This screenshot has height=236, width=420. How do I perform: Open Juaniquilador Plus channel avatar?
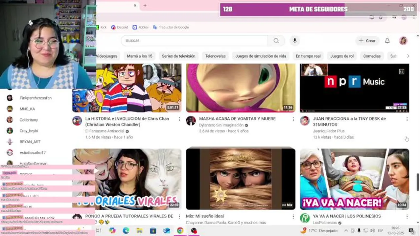[305, 121]
